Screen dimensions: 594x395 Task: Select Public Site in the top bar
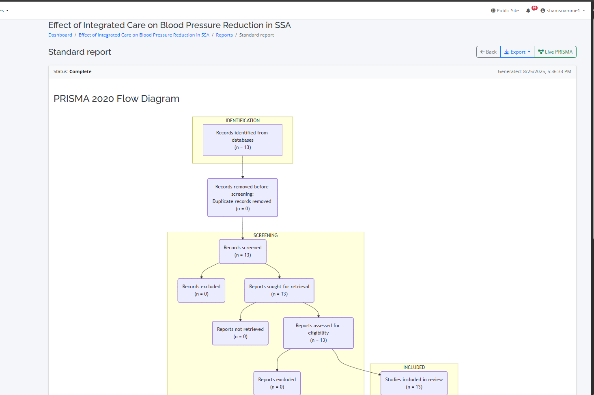[505, 11]
